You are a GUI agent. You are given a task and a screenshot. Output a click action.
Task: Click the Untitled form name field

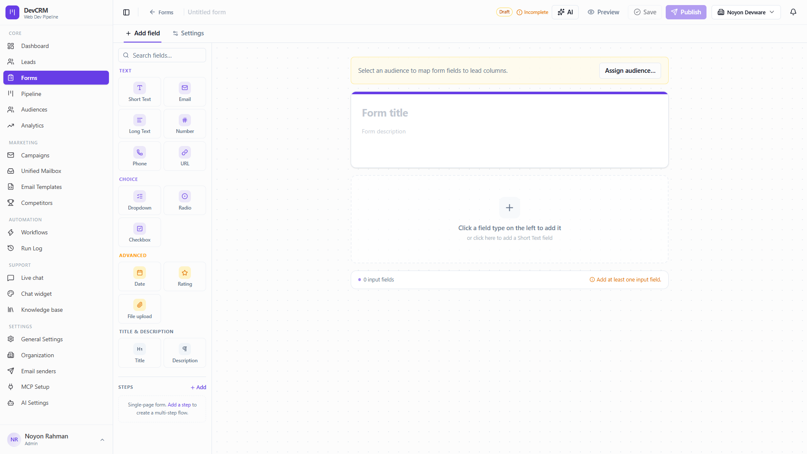pos(207,12)
